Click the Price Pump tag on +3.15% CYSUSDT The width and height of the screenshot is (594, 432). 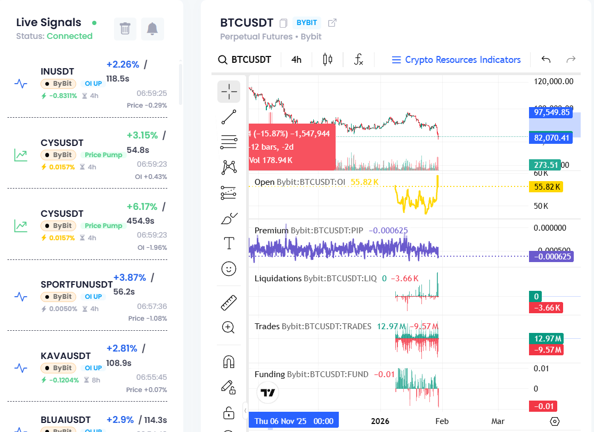coord(103,155)
